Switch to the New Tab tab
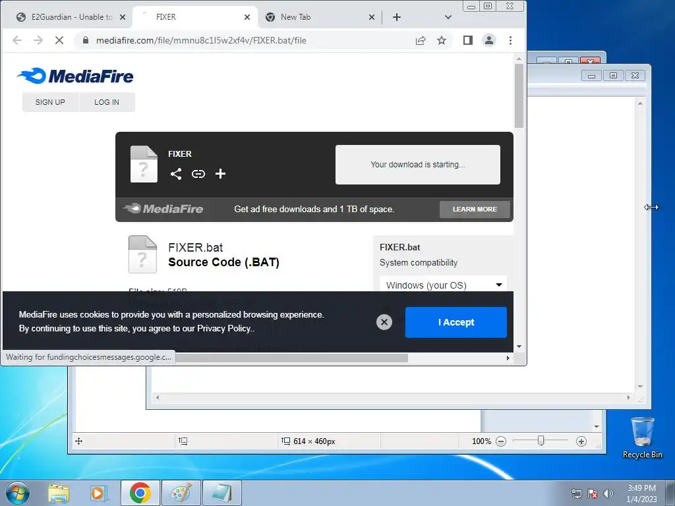The width and height of the screenshot is (675, 506). pyautogui.click(x=318, y=17)
